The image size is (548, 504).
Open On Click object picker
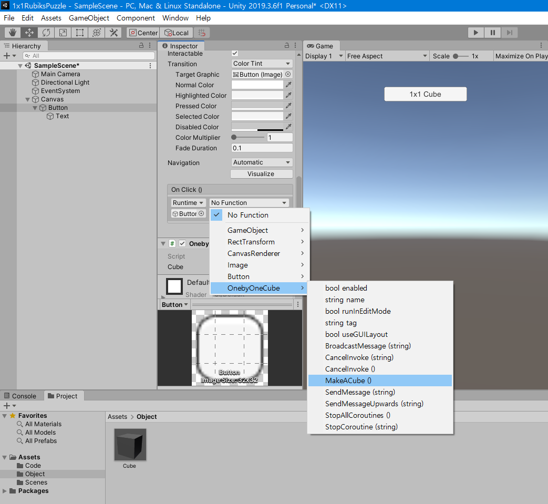click(x=201, y=213)
